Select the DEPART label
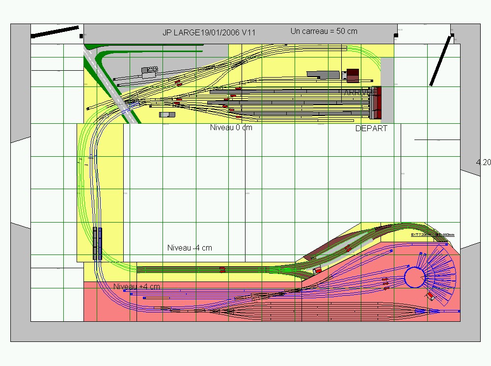Viewport: 491px width, 366px height. click(x=371, y=129)
